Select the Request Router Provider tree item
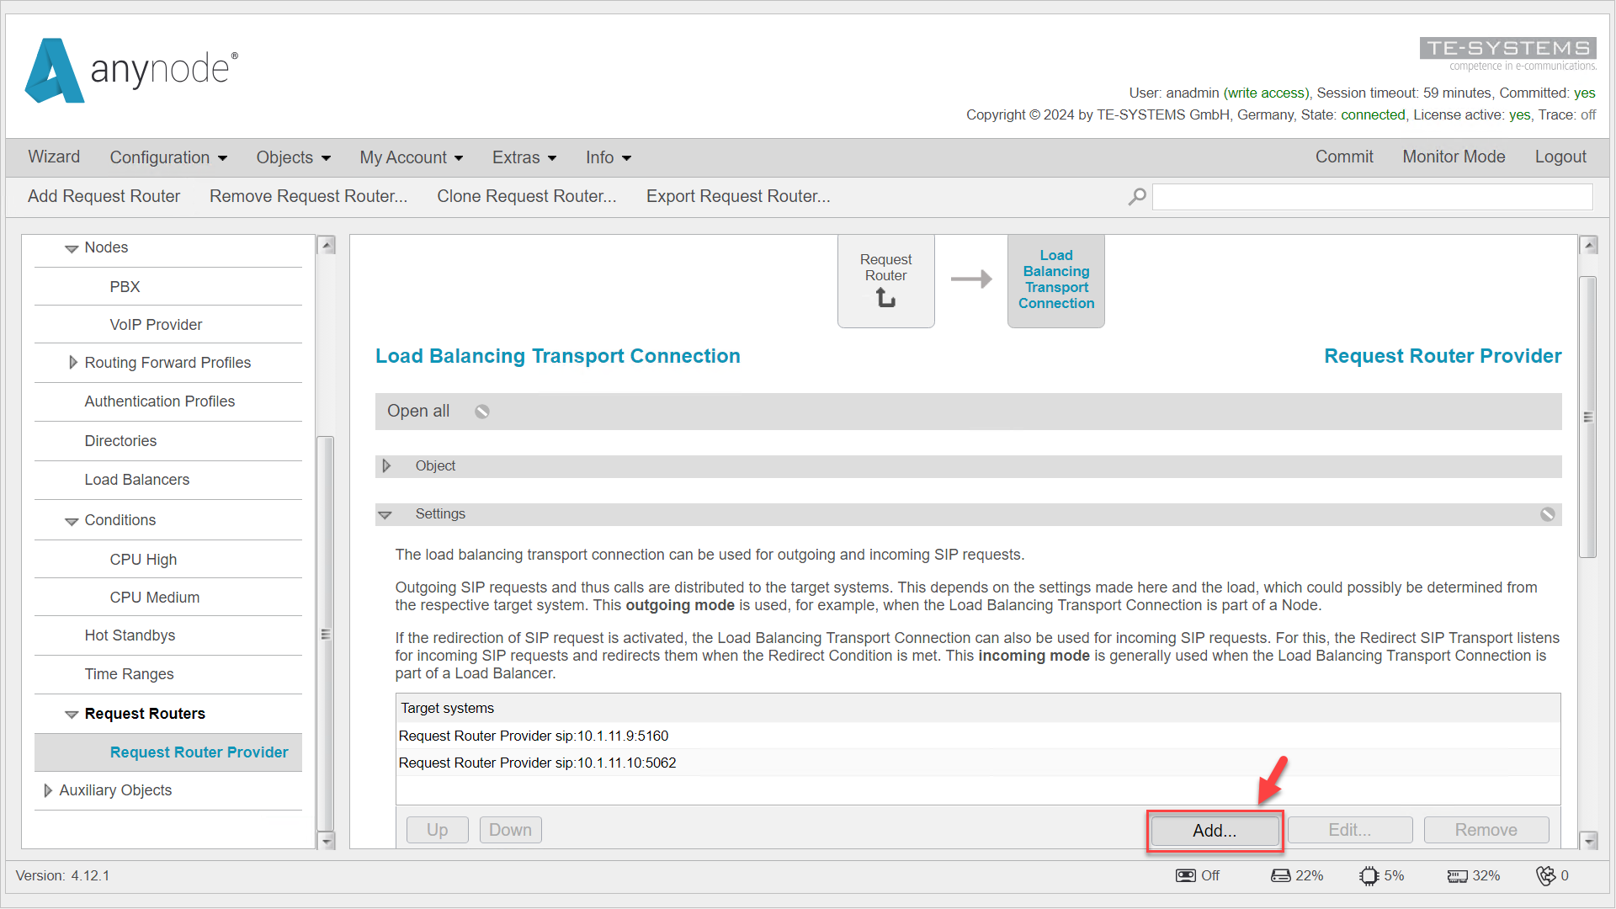 tap(199, 750)
